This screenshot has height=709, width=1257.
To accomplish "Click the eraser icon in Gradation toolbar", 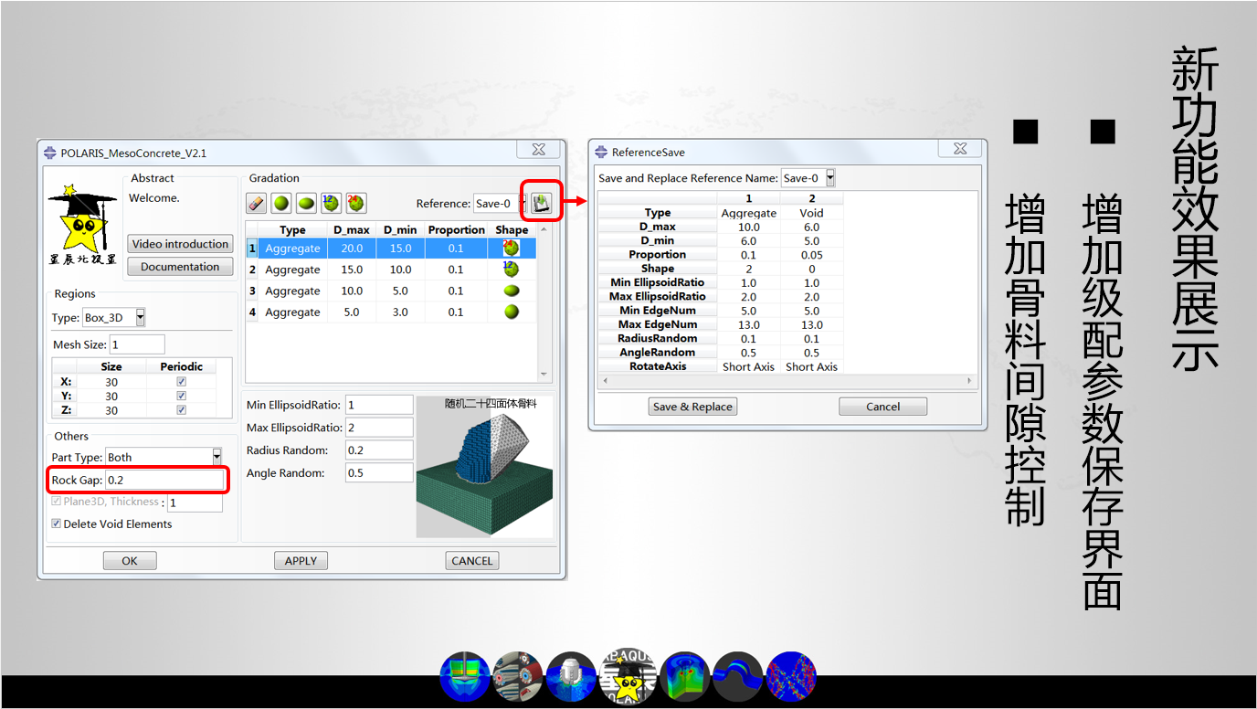I will [x=257, y=204].
